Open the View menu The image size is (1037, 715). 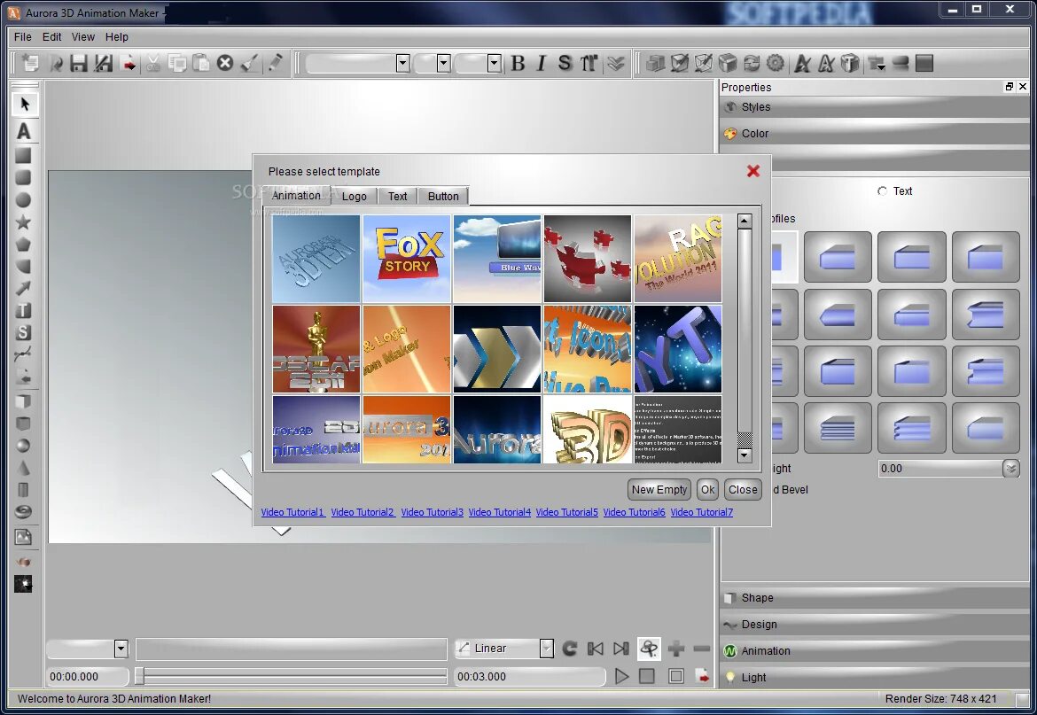pyautogui.click(x=82, y=37)
